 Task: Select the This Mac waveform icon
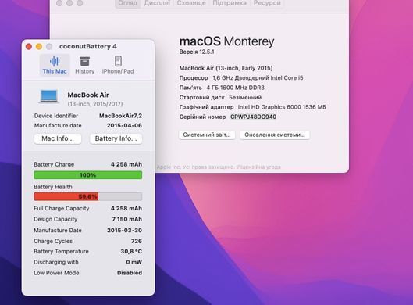[55, 61]
